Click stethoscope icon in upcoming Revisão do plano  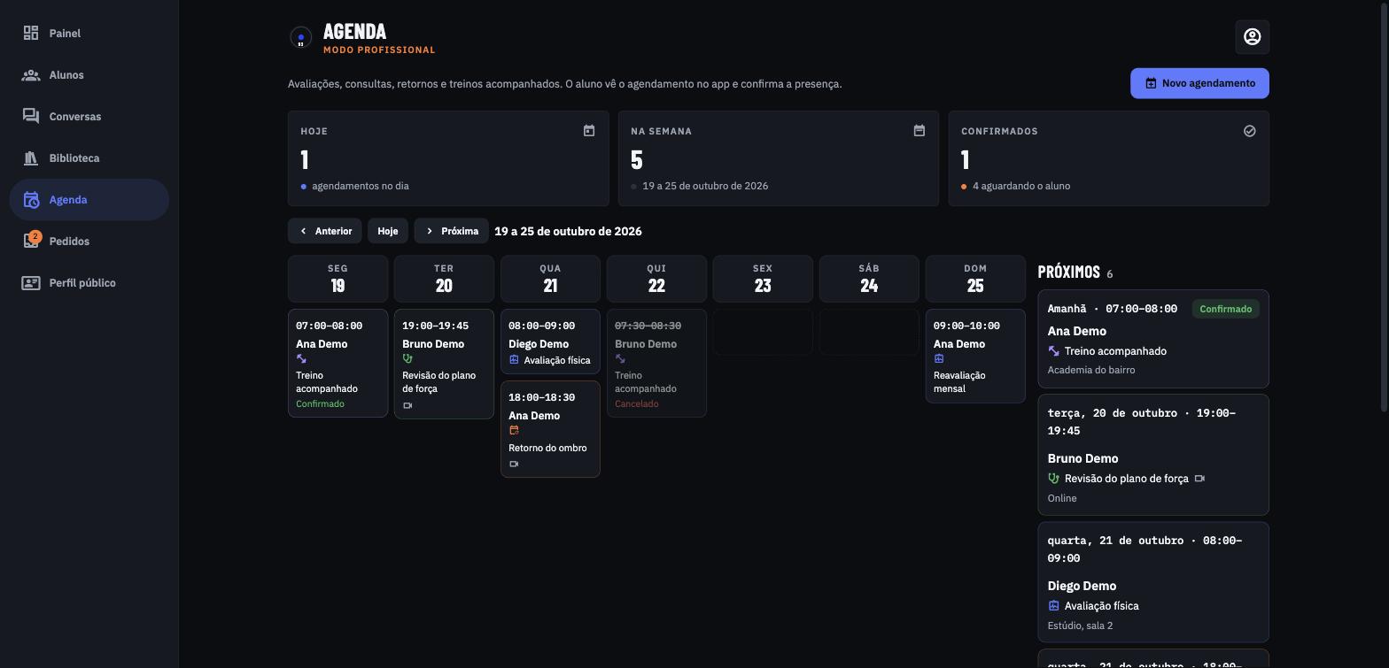tap(1053, 479)
